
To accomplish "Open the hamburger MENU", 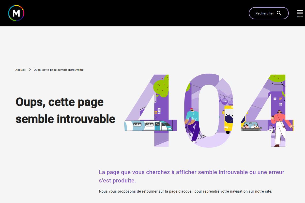I will [300, 13].
